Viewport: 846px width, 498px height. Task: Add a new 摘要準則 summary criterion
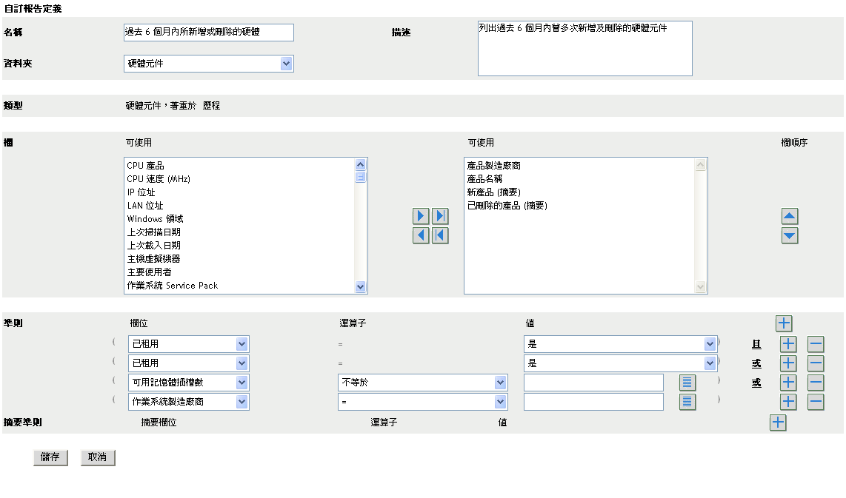(x=778, y=423)
